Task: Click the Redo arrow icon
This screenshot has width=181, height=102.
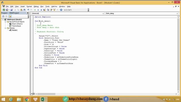Action: point(31,10)
